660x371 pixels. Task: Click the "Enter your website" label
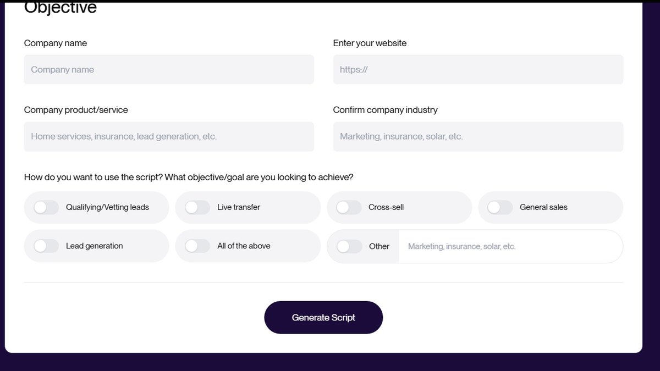(x=370, y=43)
